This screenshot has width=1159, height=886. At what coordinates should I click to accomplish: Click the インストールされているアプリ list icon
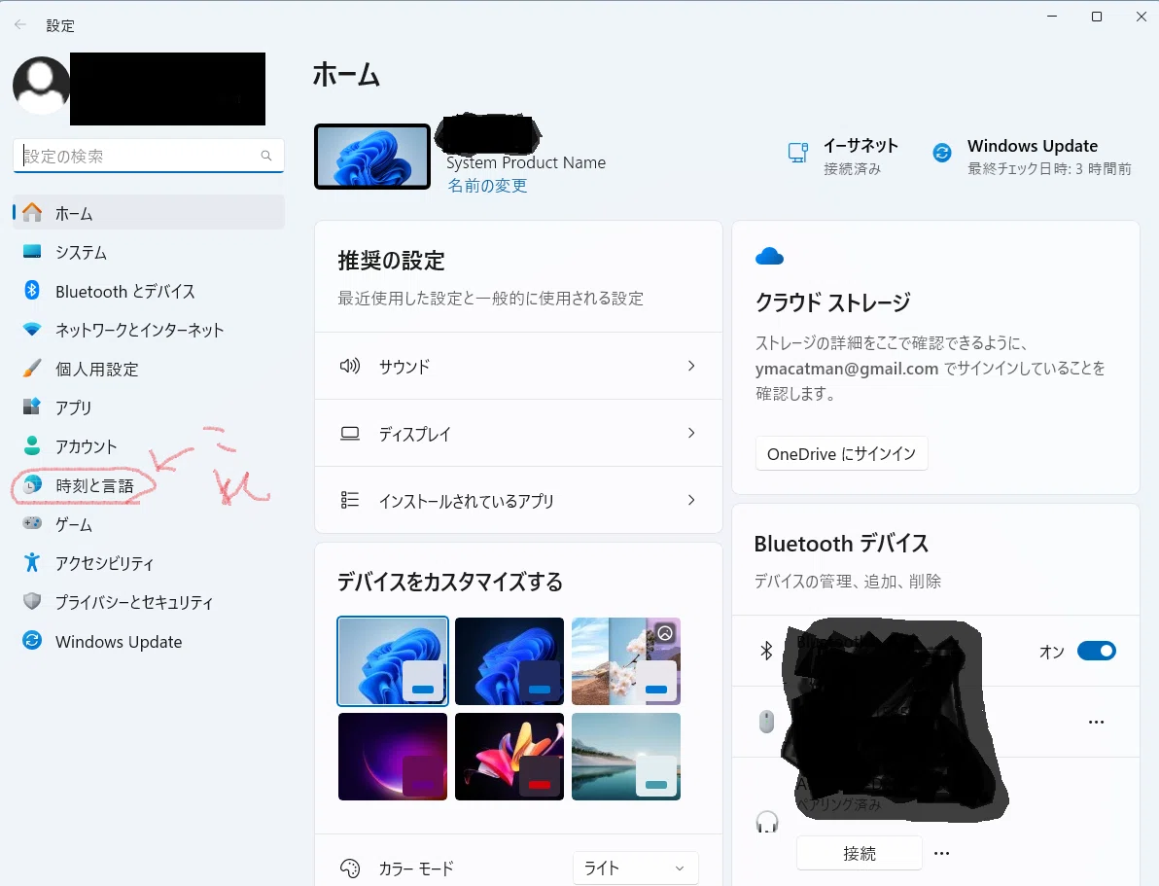click(350, 501)
